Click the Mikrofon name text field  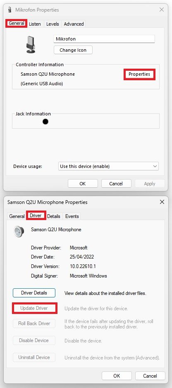pos(104,39)
